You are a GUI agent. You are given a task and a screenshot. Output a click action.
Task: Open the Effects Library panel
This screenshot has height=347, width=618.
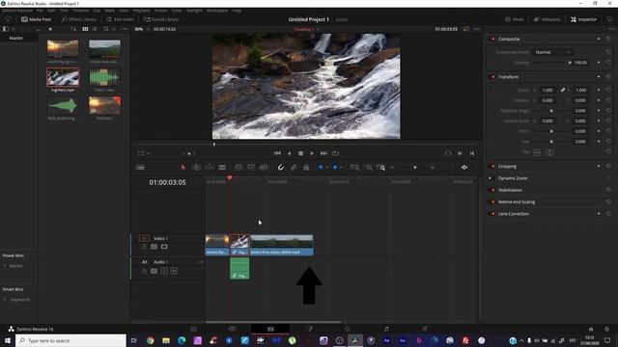[79, 19]
